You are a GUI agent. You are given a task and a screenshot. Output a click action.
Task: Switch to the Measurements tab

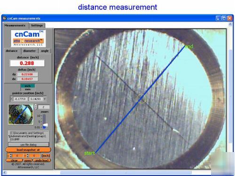[15, 25]
